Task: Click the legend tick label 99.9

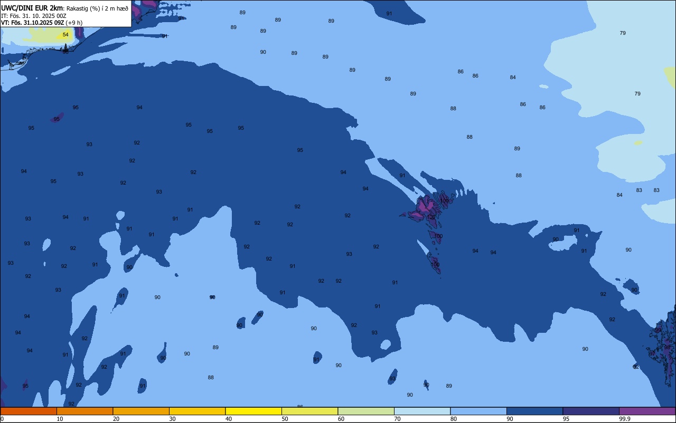Action: 625,419
